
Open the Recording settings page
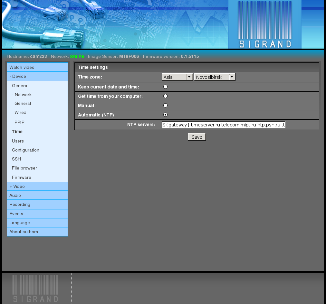click(x=37, y=205)
